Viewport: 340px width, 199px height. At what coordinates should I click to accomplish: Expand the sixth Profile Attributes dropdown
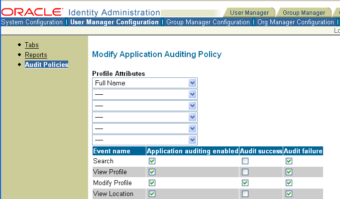tap(145, 140)
